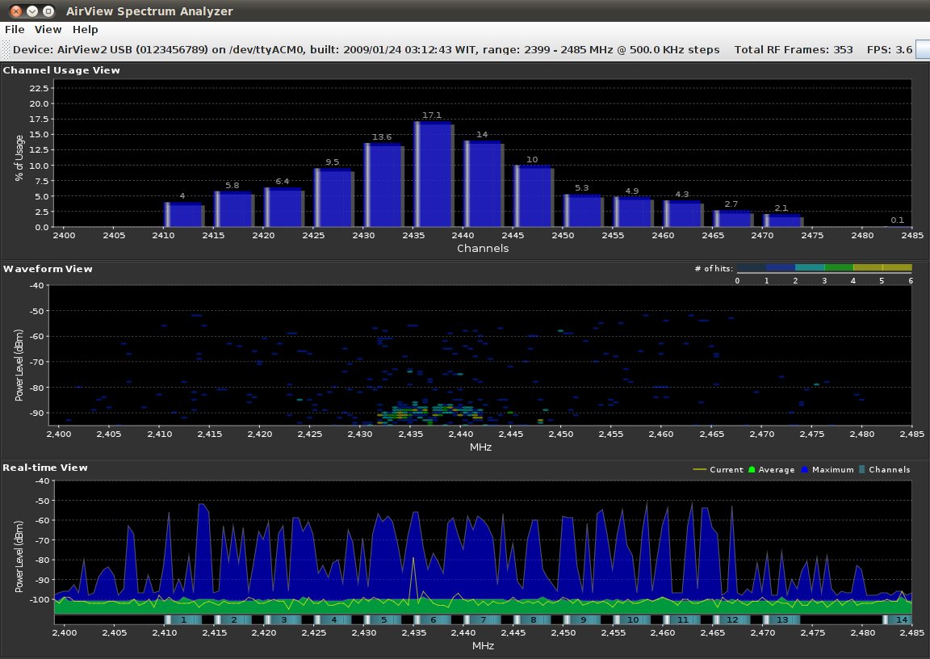Open the File menu
Image resolution: width=930 pixels, height=659 pixels.
coord(15,29)
